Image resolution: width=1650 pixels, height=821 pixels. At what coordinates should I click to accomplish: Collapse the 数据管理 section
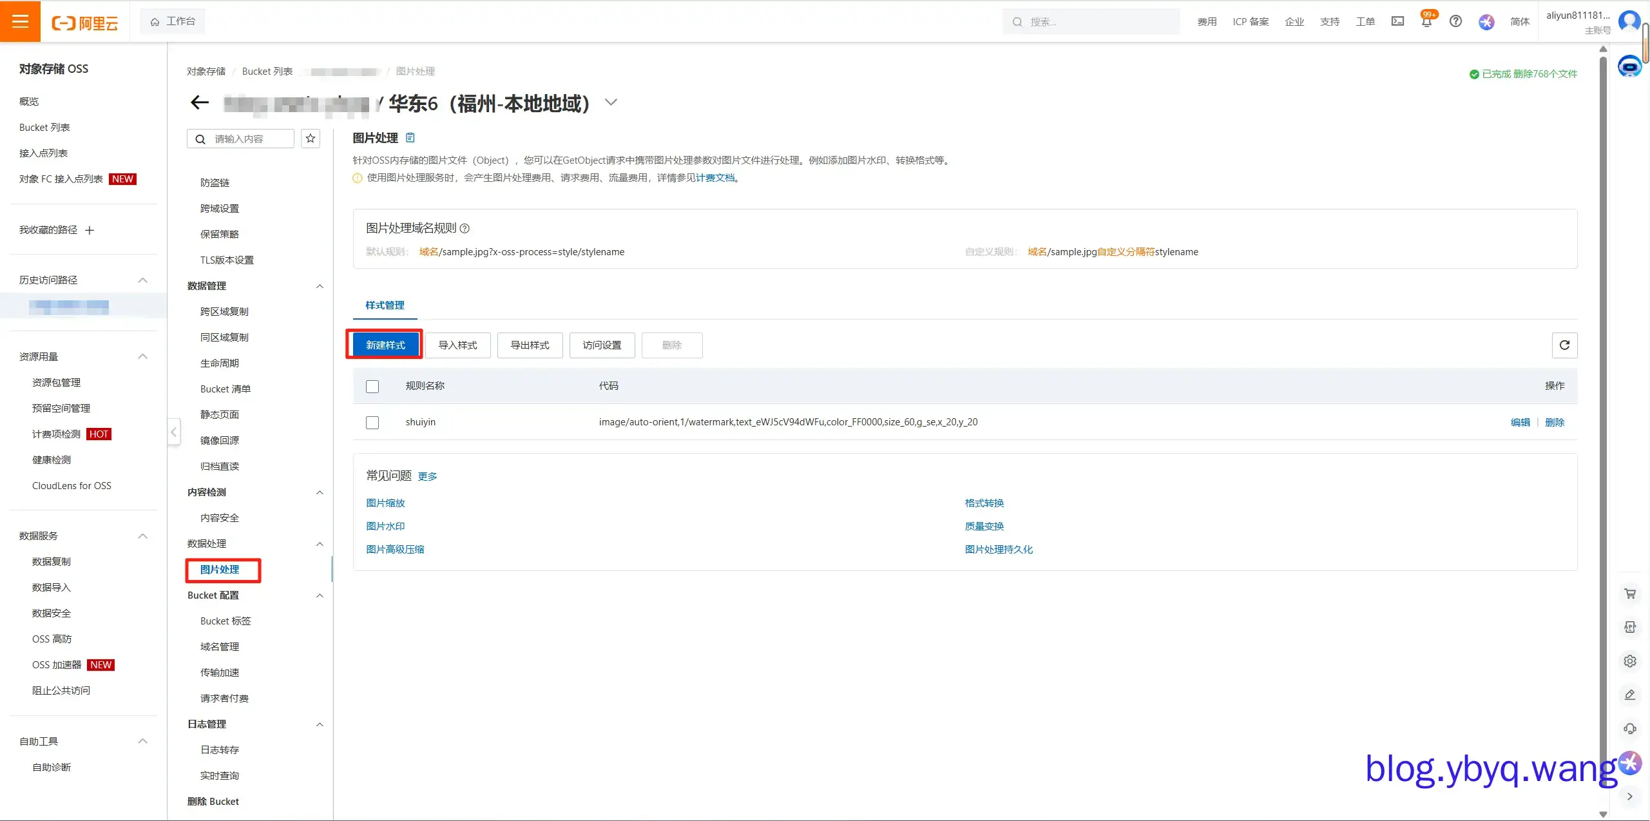click(320, 285)
